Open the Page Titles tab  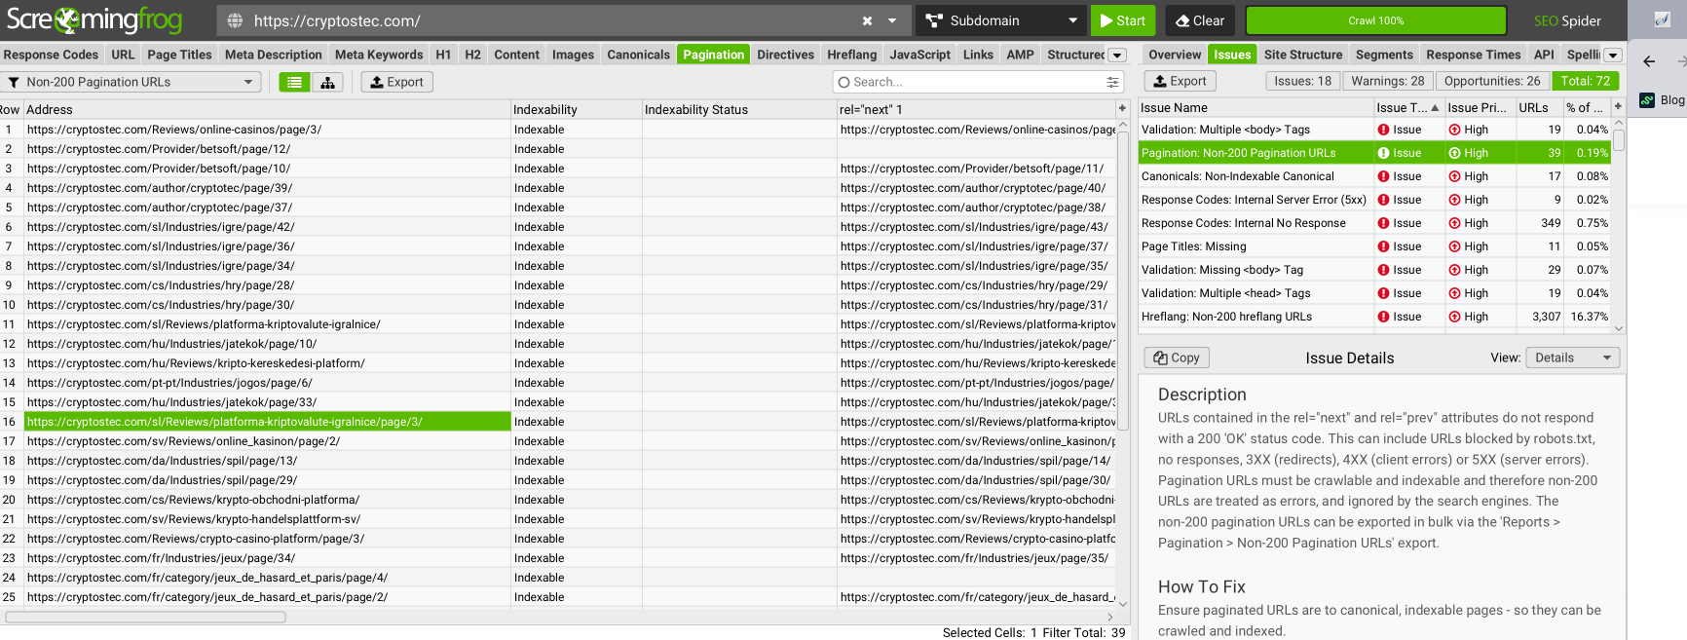179,55
